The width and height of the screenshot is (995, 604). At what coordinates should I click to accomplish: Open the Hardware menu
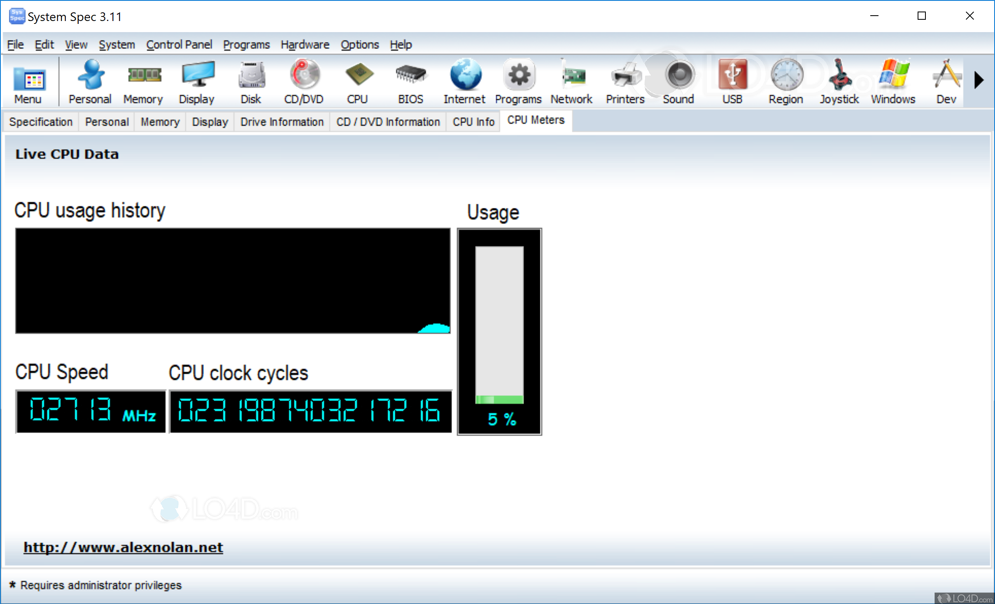[305, 44]
